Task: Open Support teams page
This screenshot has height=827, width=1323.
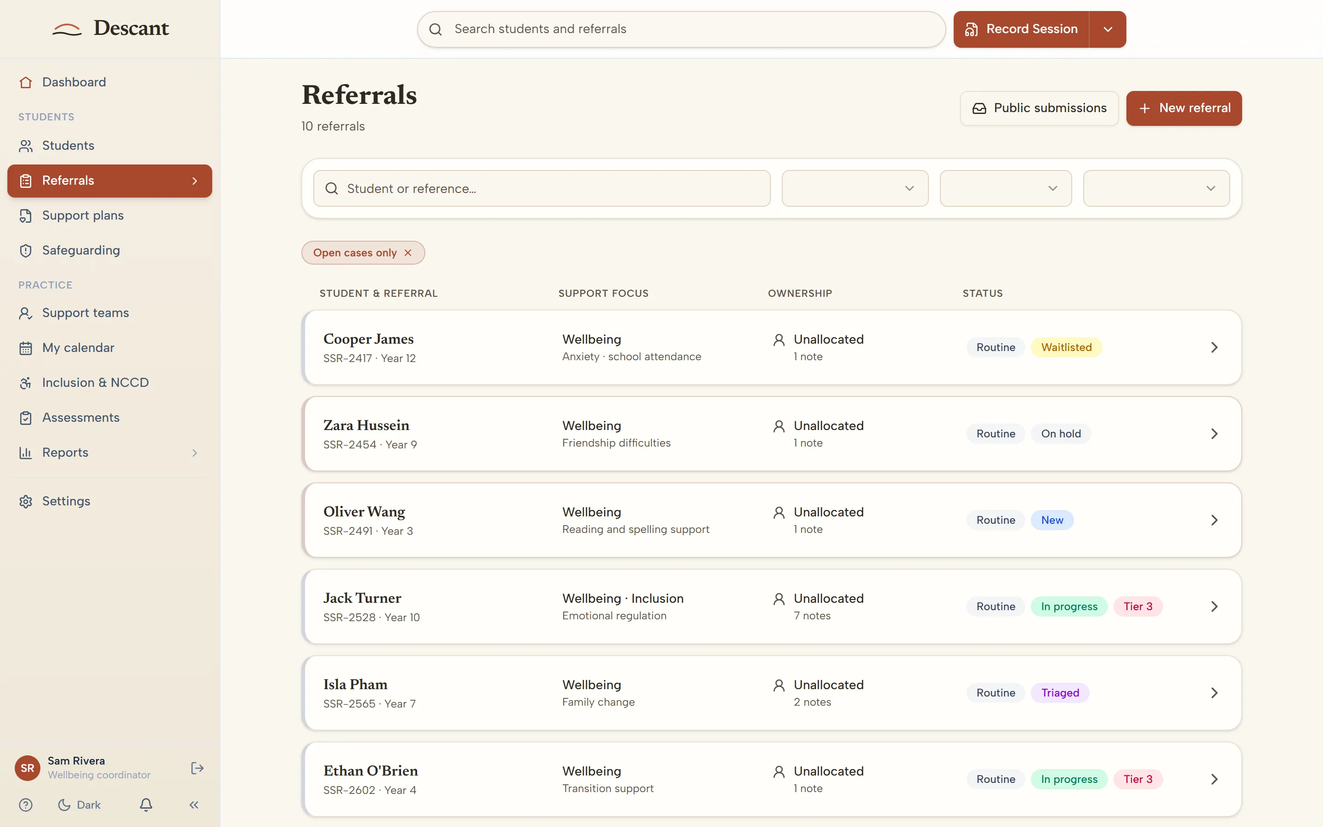Action: 109,313
